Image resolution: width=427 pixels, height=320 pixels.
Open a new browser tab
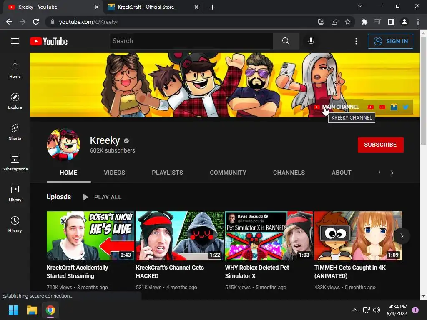click(212, 7)
